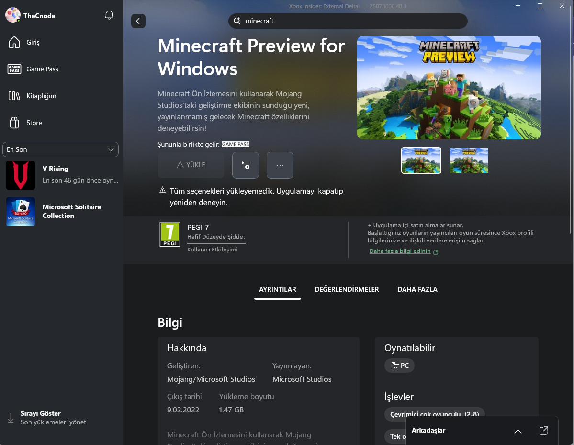The image size is (574, 445).
Task: Expand the Arkadaşlar panel chevron
Action: [518, 431]
